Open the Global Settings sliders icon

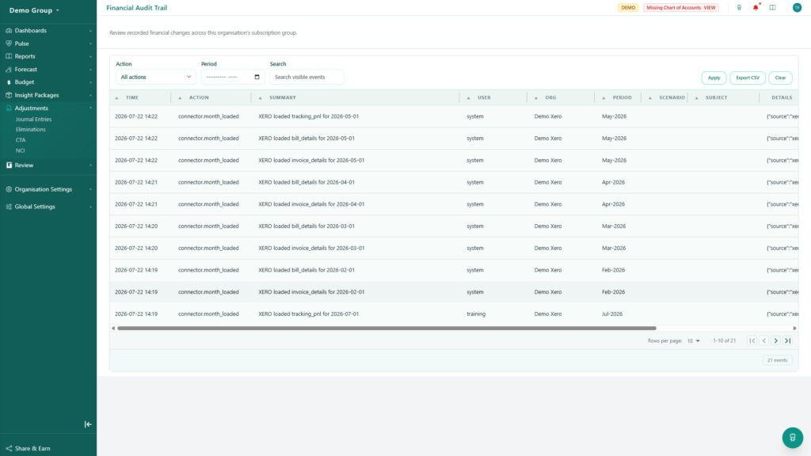[x=9, y=207]
